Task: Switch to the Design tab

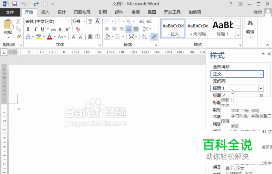Action: tap(62, 12)
